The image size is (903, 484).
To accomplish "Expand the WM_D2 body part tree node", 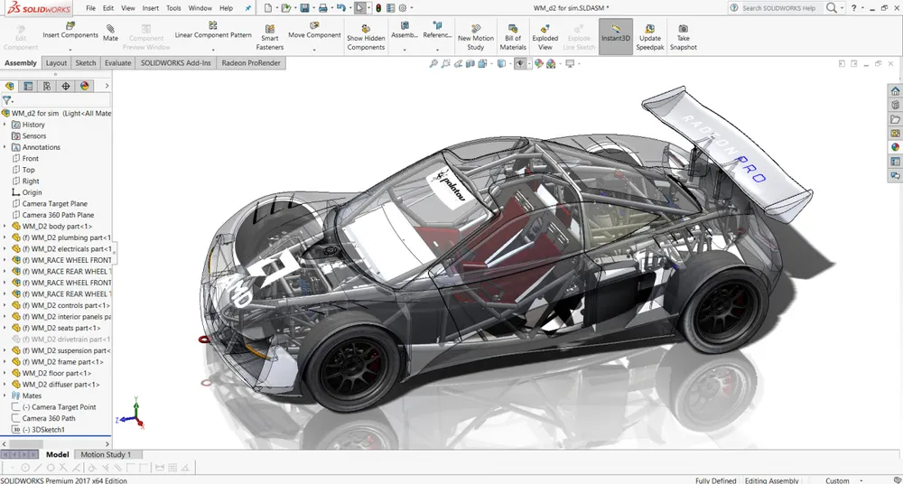I will point(5,227).
